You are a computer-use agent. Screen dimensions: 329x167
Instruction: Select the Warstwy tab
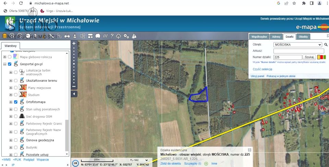pos(11,46)
